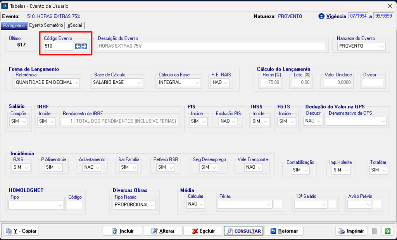The width and height of the screenshot is (397, 240).
Task: Open Tipo Rateio dropdown showing PROPORCIONAL
Action: coord(134,205)
